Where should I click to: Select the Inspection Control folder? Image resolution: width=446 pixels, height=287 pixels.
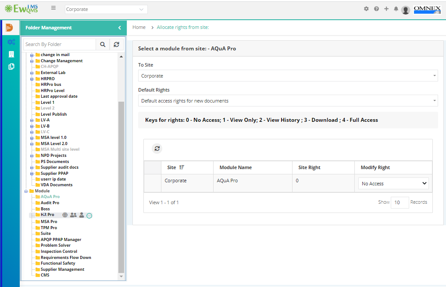click(x=59, y=252)
